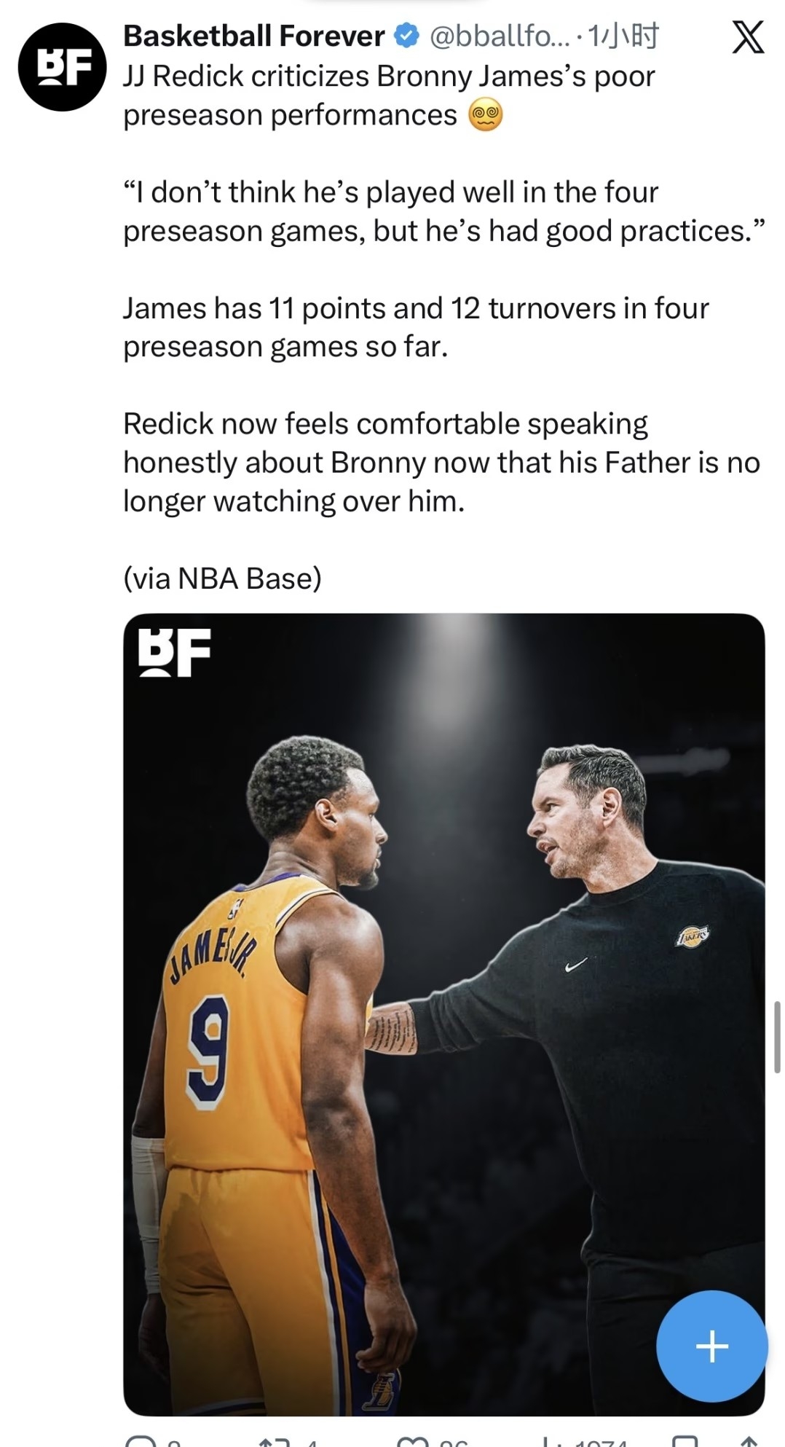Tap the blue verified badge
The image size is (785, 1447).
point(406,36)
